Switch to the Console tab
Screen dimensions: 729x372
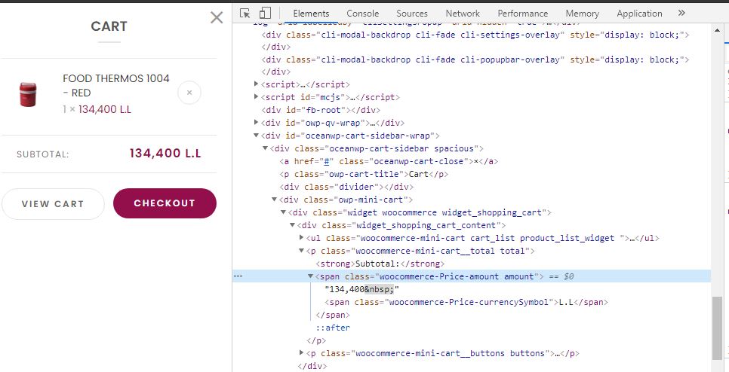point(363,14)
